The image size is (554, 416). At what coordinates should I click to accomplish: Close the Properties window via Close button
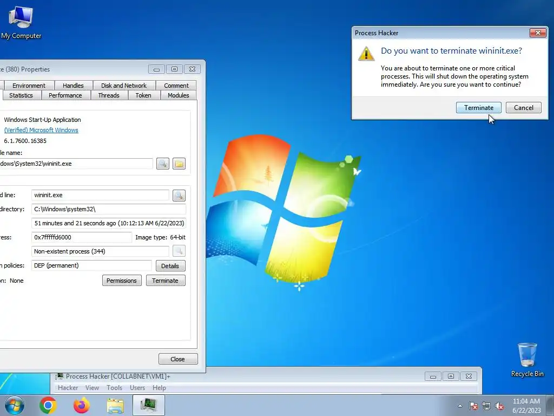pyautogui.click(x=177, y=359)
